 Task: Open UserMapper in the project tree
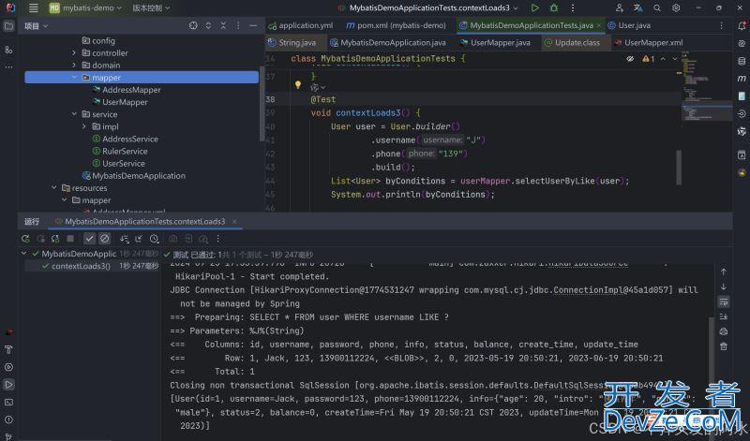pos(125,102)
